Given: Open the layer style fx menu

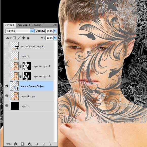Looking at the screenshot, I should pos(16,144).
